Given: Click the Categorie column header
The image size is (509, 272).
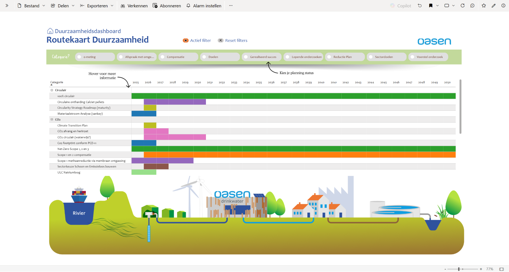Looking at the screenshot, I should coord(57,82).
